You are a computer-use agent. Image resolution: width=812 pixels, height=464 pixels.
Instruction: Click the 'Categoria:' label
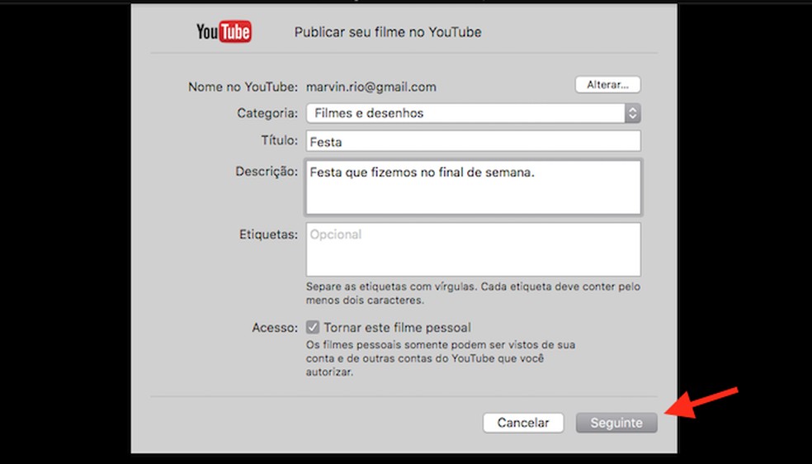(x=267, y=113)
